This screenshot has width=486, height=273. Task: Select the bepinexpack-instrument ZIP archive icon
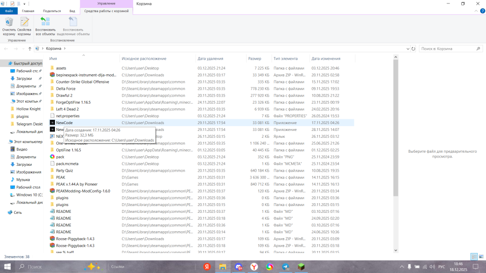(52, 75)
